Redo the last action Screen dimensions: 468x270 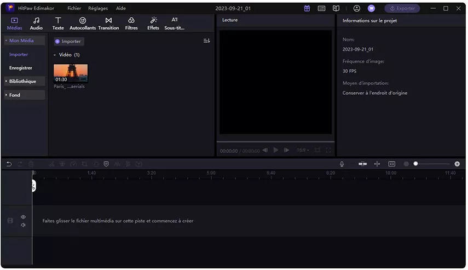pos(20,164)
